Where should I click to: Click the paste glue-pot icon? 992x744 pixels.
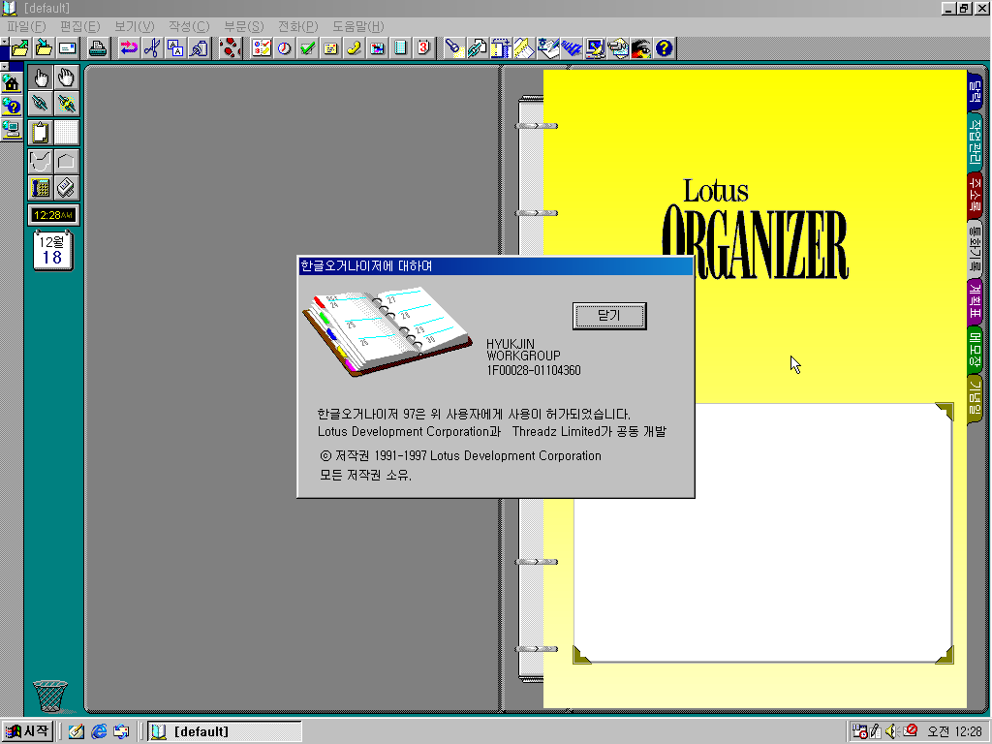[199, 48]
